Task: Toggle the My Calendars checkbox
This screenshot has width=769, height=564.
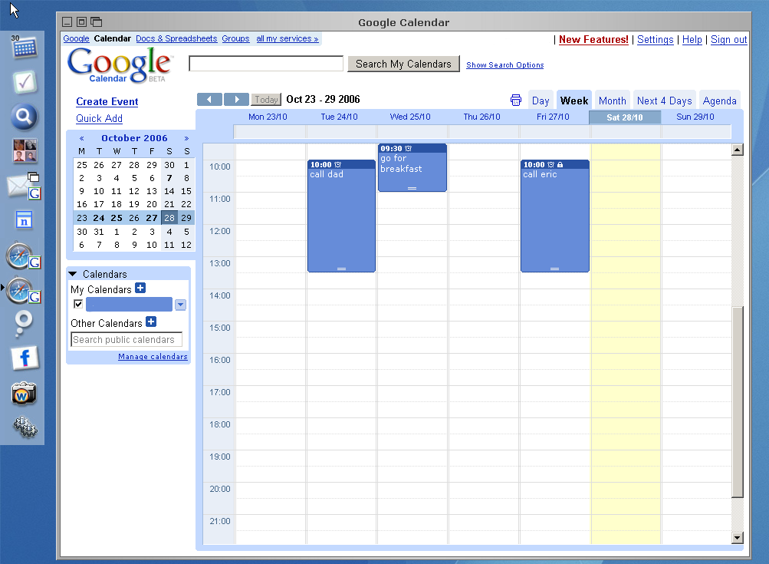Action: tap(78, 304)
